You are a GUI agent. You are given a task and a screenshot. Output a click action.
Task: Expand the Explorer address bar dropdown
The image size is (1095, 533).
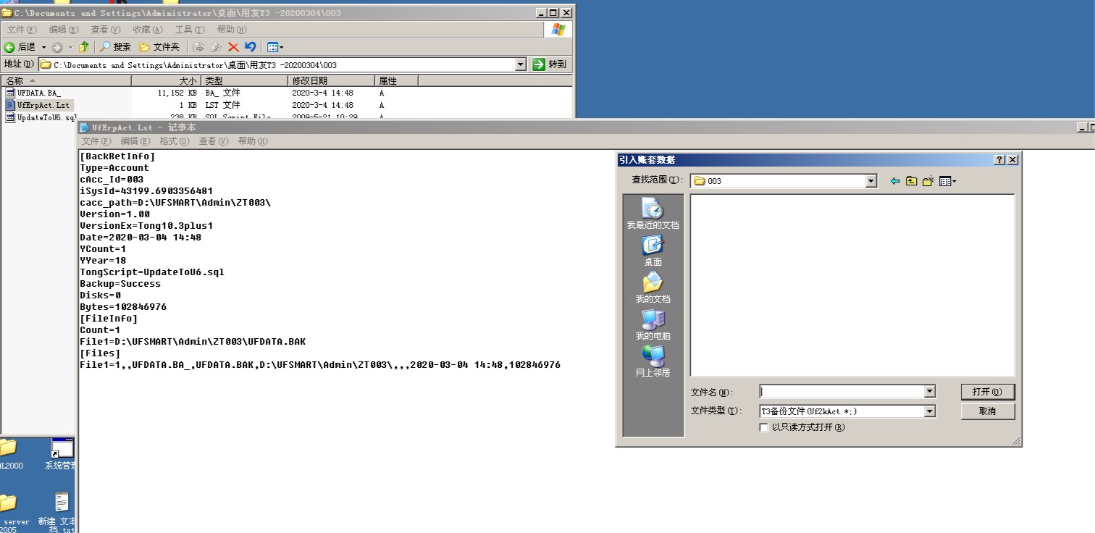(521, 64)
